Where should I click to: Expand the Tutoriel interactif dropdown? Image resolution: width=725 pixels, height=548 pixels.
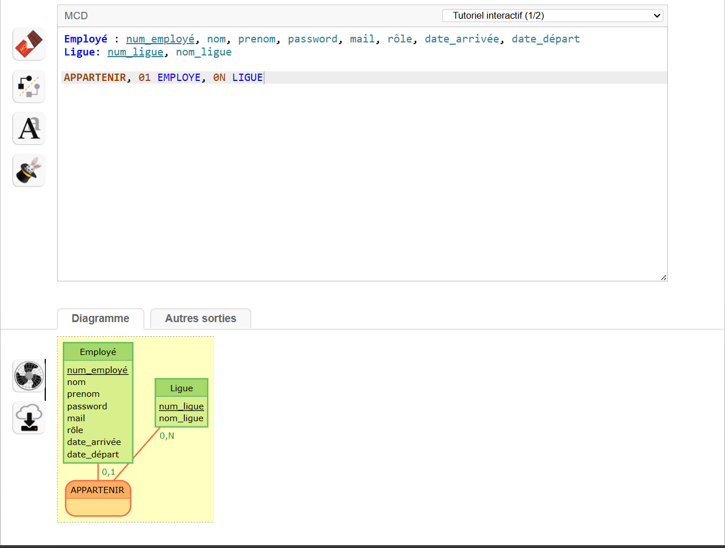click(x=552, y=16)
